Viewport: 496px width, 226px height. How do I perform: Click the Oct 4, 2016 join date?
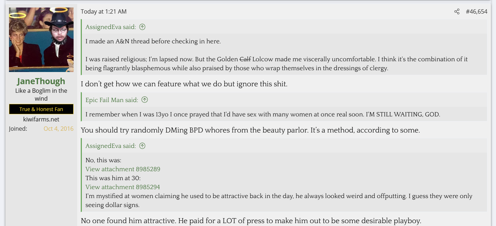point(59,129)
